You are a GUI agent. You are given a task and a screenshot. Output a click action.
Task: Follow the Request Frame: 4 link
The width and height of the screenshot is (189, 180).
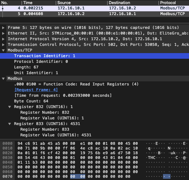coord(36,90)
